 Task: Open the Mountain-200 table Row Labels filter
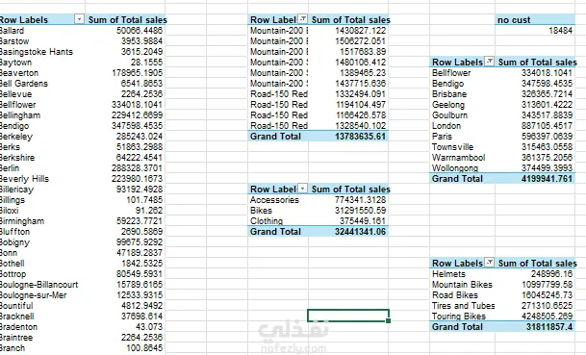(x=303, y=18)
